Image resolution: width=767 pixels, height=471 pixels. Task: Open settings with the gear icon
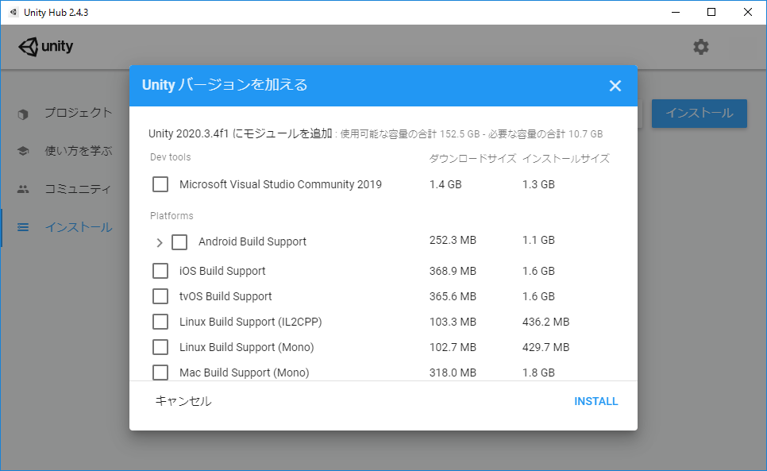tap(700, 47)
